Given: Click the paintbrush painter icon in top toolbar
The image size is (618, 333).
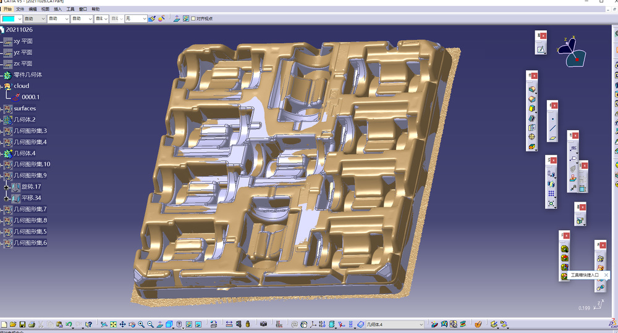Looking at the screenshot, I should [x=152, y=18].
